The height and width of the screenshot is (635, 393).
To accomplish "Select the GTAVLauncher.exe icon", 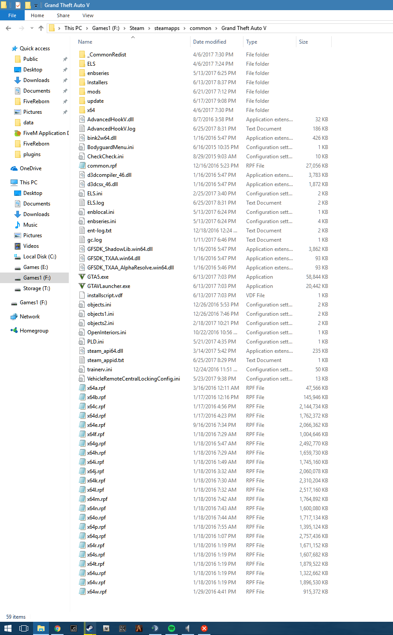I will [82, 286].
